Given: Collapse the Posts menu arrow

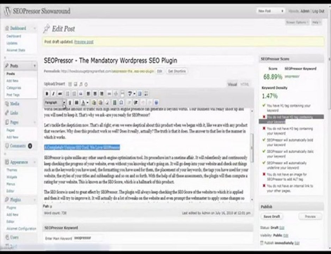Looking at the screenshot, I should tap(35, 66).
